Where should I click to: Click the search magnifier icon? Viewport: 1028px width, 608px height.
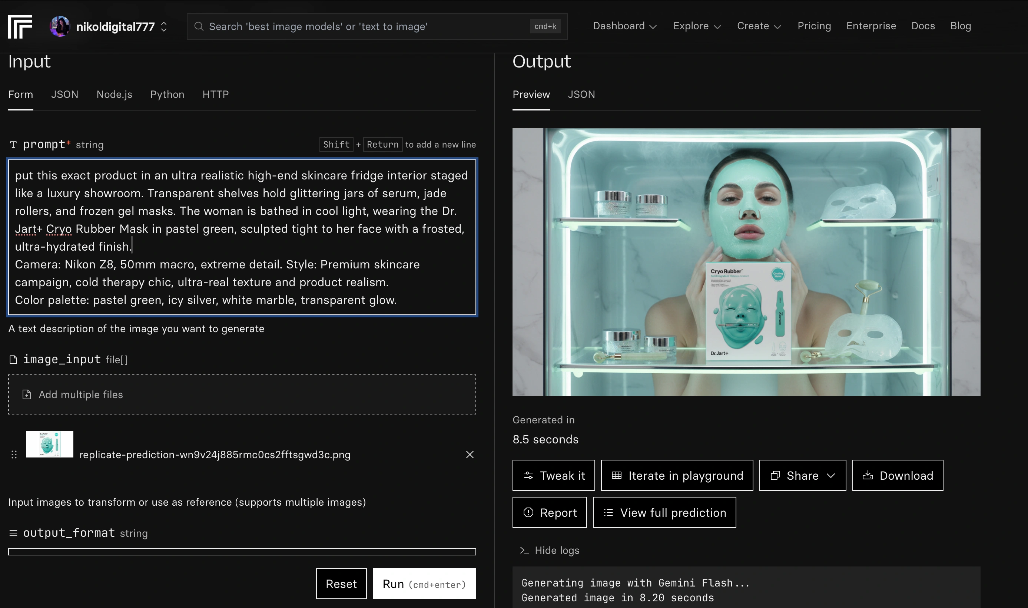point(199,27)
